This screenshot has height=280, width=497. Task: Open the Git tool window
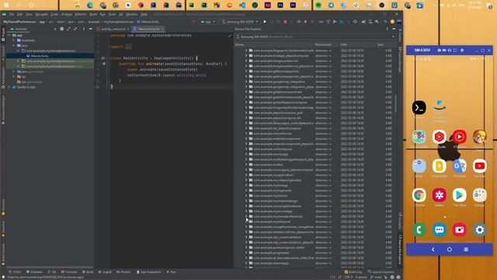click(52, 272)
